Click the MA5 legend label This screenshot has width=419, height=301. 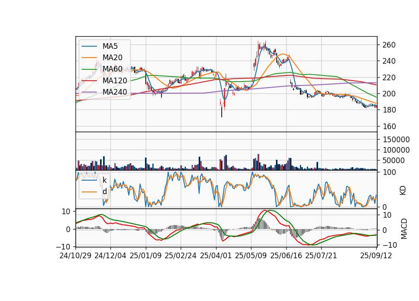[x=110, y=46]
